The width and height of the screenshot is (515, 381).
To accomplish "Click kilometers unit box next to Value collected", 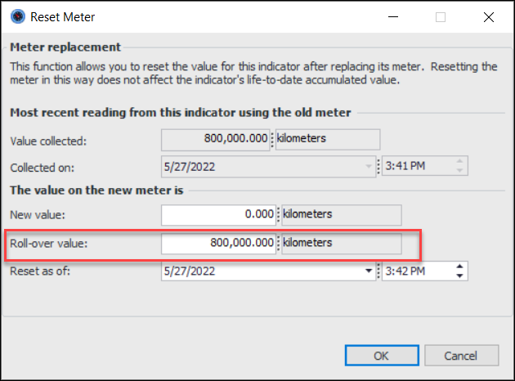I will tap(328, 140).
